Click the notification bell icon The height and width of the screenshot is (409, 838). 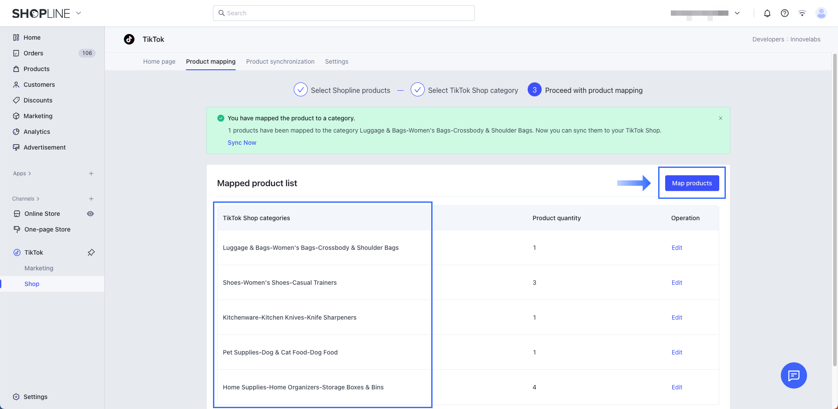767,13
